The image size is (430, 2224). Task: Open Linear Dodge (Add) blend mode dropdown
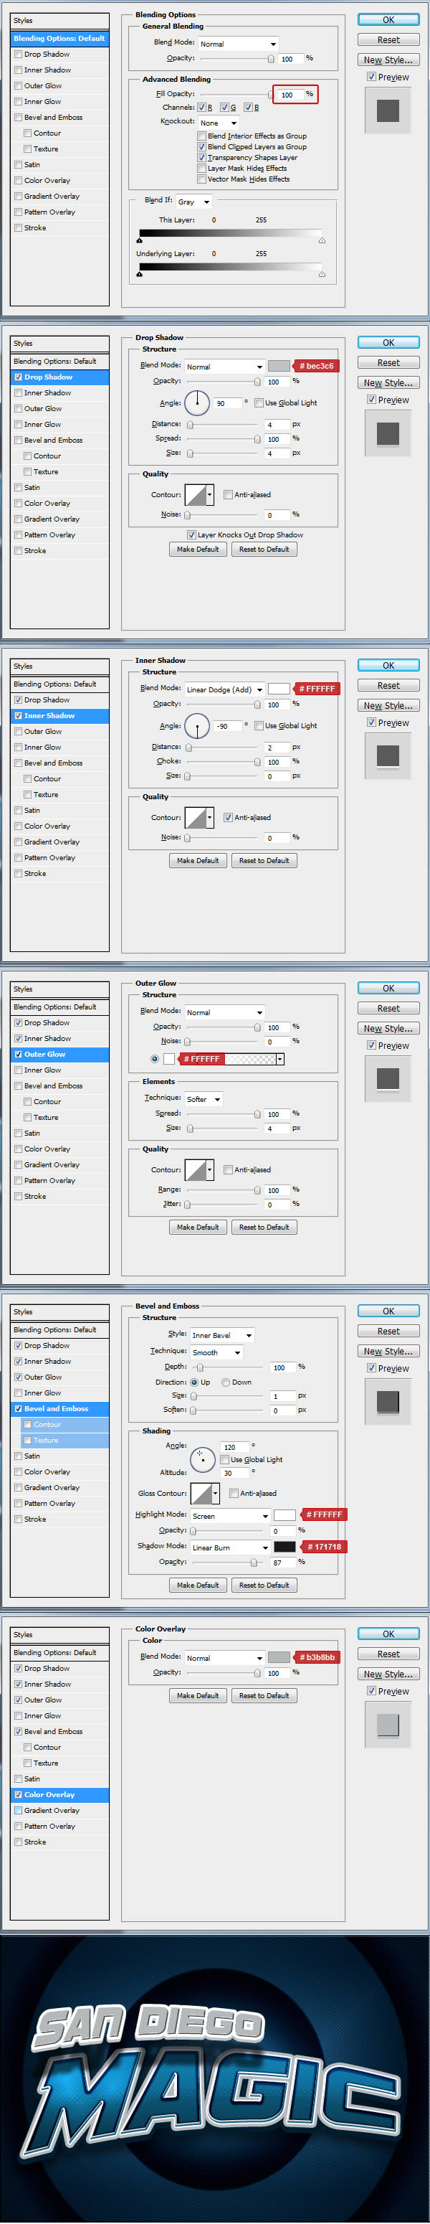click(x=225, y=690)
